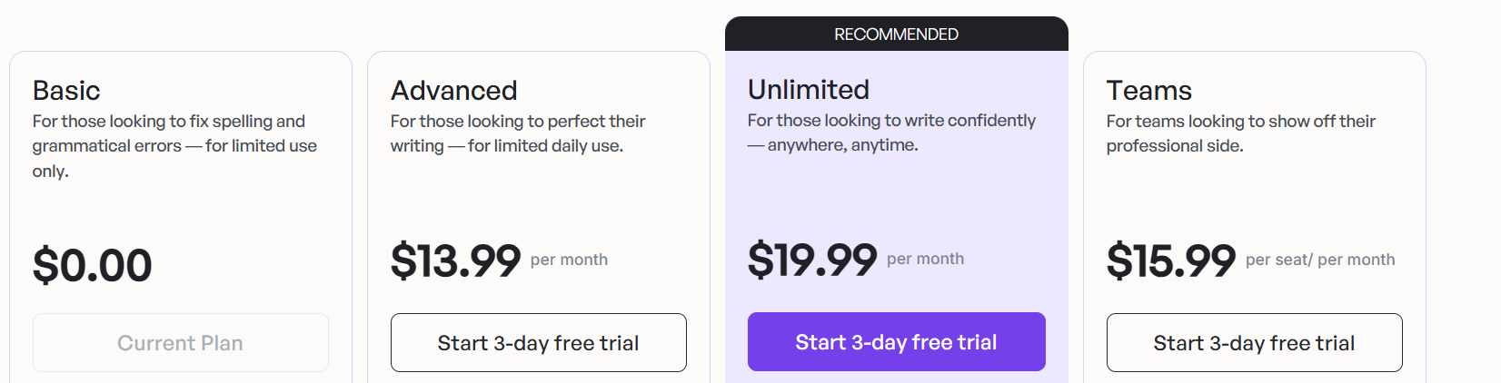Select the Advanced plan heading

coord(454,91)
